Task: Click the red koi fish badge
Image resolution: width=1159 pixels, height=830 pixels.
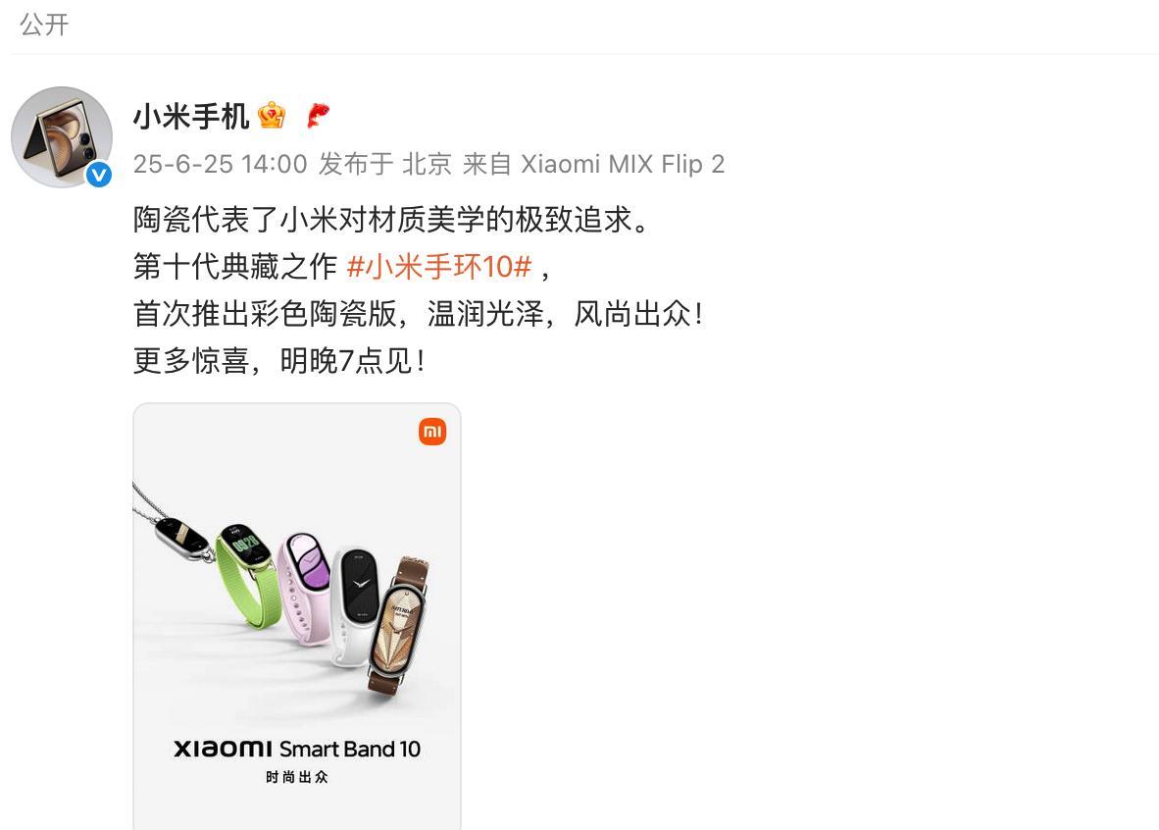Action: click(x=318, y=116)
